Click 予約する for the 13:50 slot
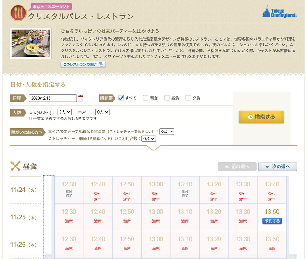 [x=272, y=221]
